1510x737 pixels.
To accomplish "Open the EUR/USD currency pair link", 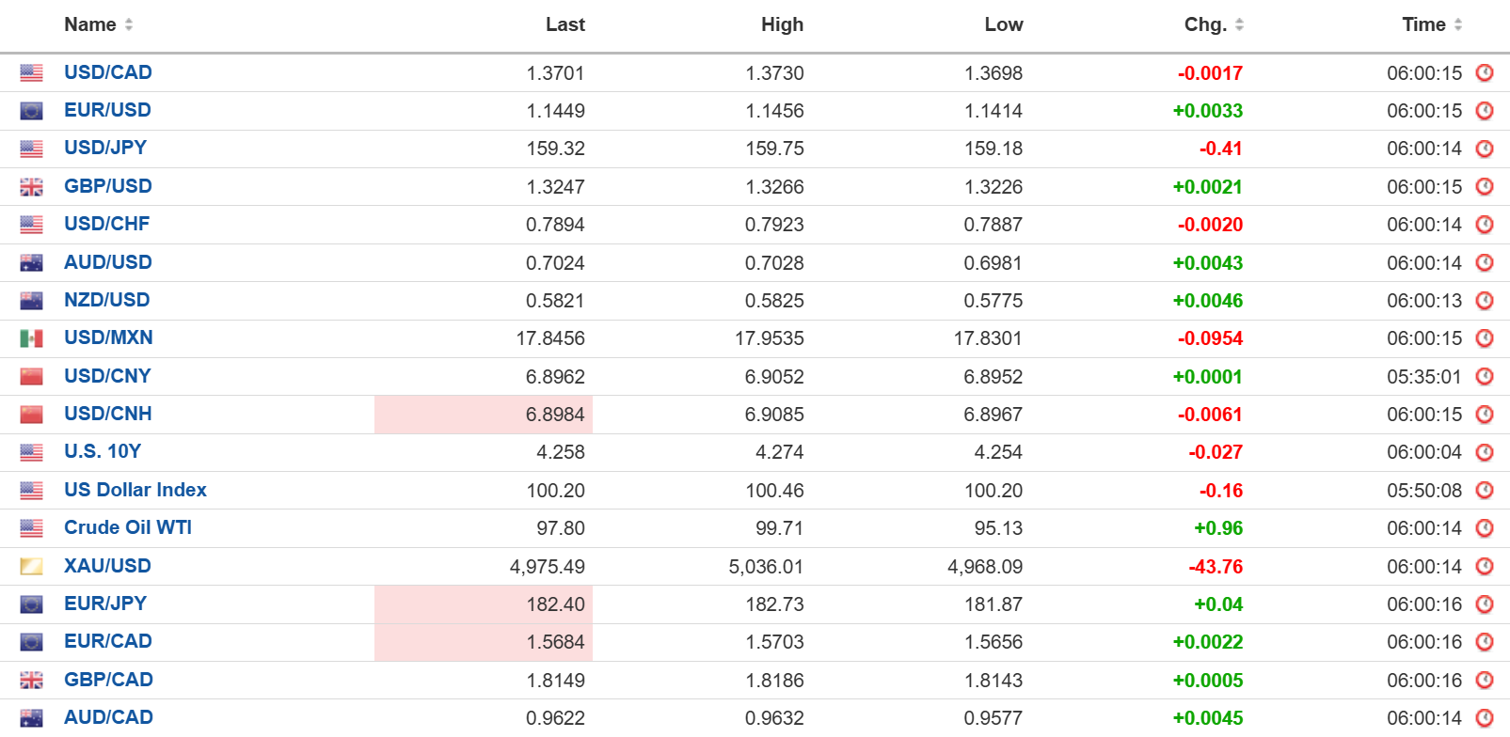I will (107, 110).
